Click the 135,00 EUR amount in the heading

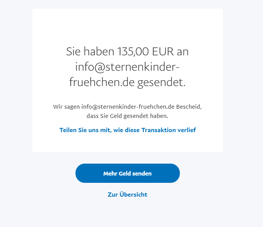(145, 51)
